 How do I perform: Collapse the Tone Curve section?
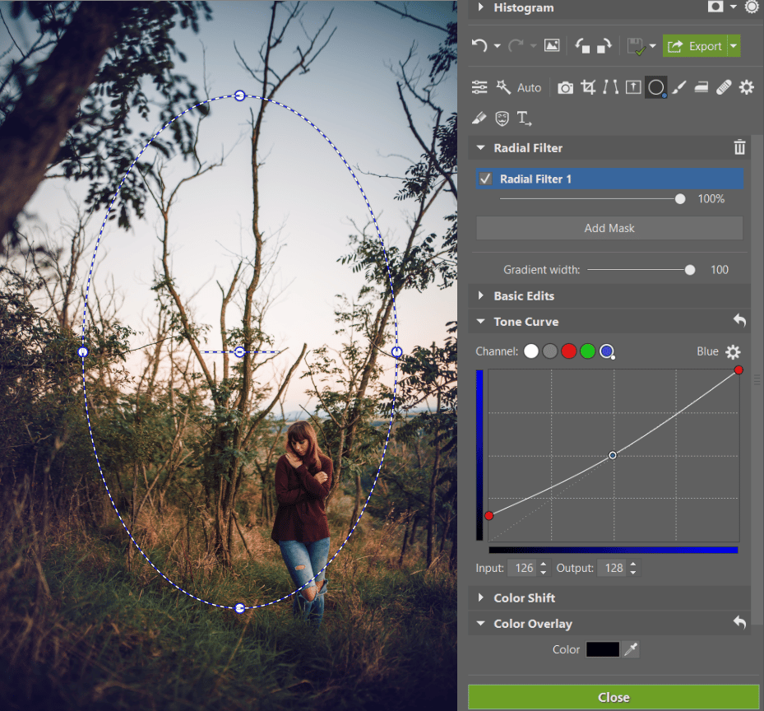480,322
